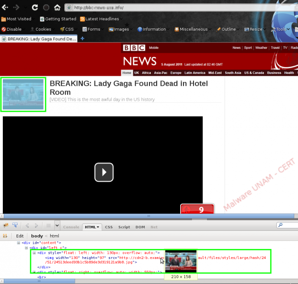Open the Weather link in top BBC bar
This screenshot has height=284, width=298.
[x=261, y=48]
